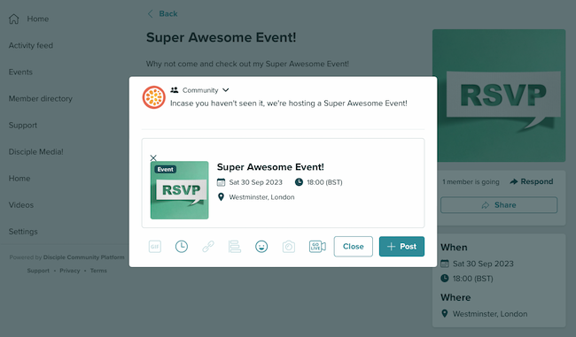Open the Privacy footer link
The width and height of the screenshot is (576, 337).
click(x=70, y=271)
